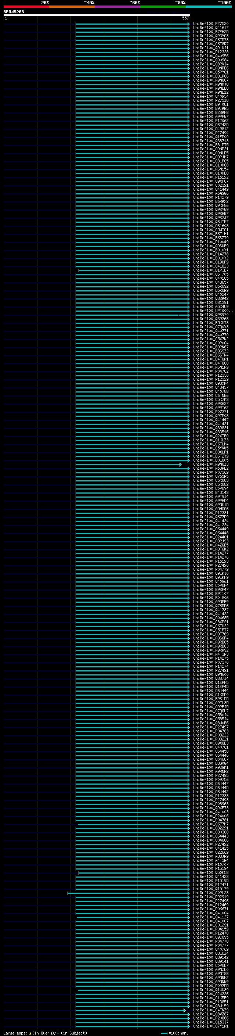Select hit label UniRef100_P15192

point(210,178)
